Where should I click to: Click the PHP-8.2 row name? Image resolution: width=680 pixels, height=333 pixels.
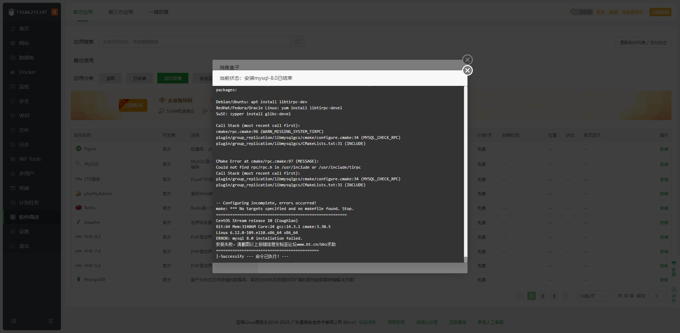tap(92, 237)
